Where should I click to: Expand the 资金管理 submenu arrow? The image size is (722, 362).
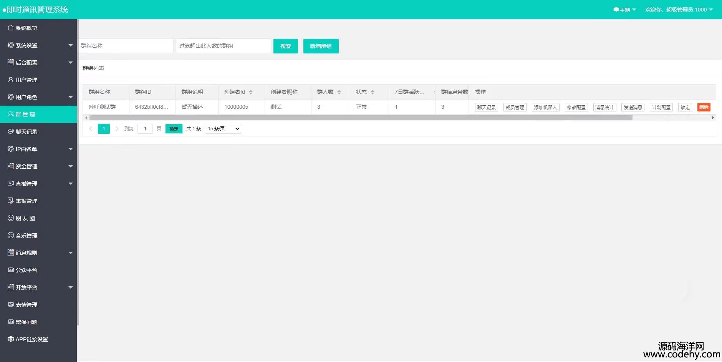[x=70, y=166]
